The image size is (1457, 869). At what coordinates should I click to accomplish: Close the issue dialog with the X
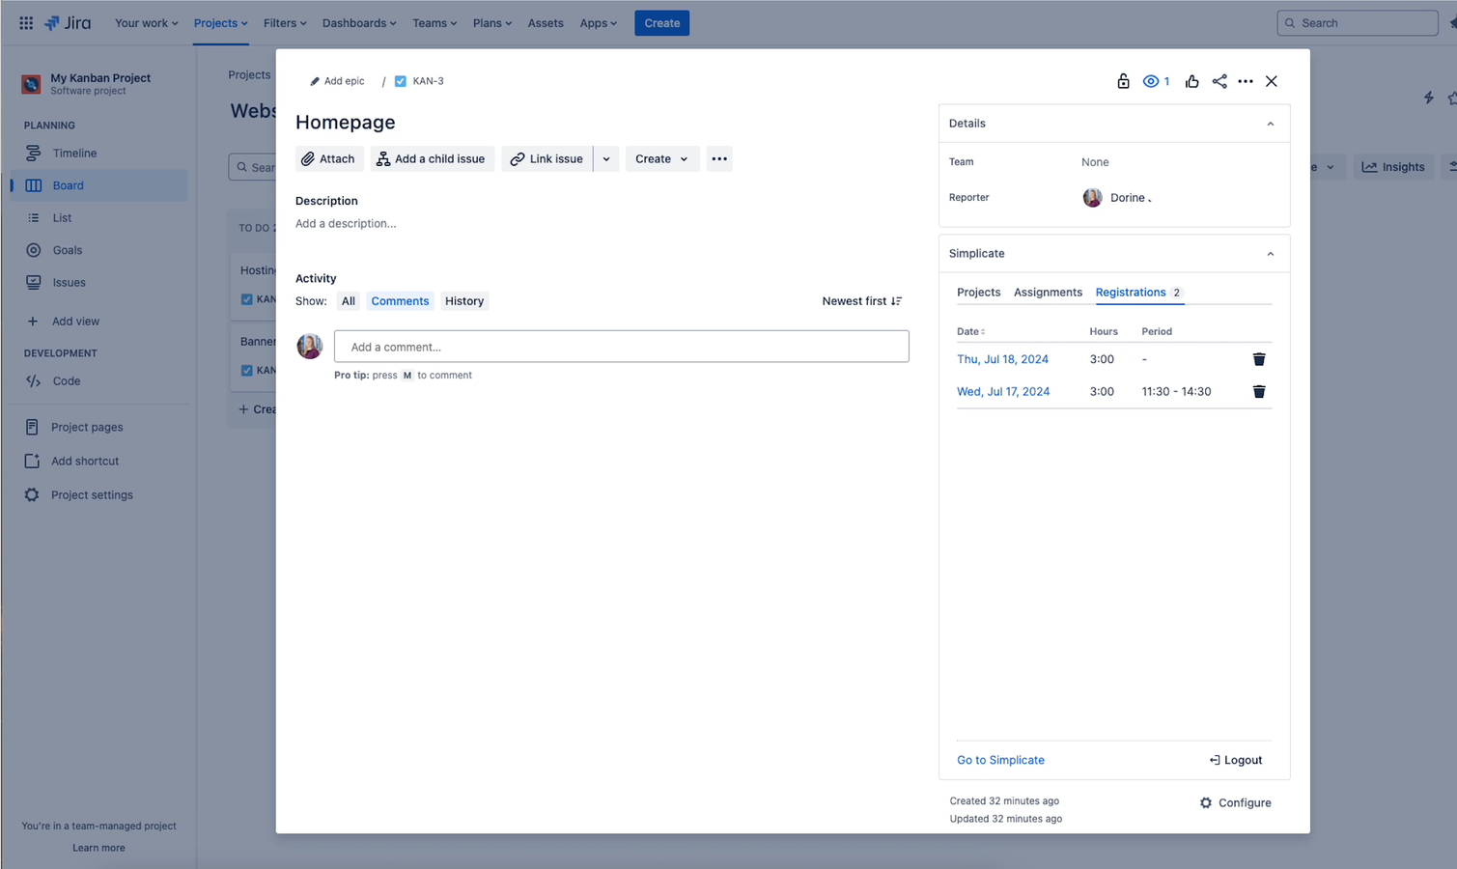1272,81
